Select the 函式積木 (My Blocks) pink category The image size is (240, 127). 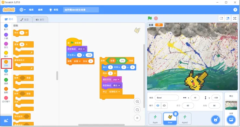(x=6, y=99)
